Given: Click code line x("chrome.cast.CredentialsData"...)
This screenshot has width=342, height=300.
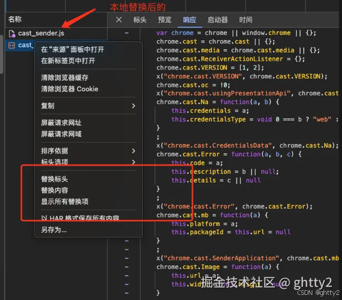Looking at the screenshot, I should tap(247, 145).
